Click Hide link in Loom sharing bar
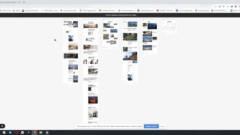The height and width of the screenshot is (135, 240). pos(162,126)
